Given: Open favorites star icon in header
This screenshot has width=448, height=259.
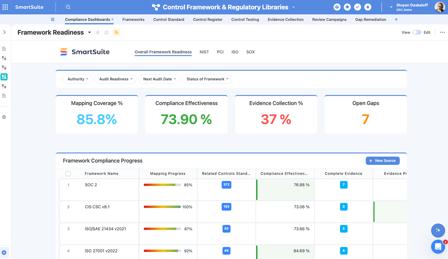Looking at the screenshot, I should [347, 7].
